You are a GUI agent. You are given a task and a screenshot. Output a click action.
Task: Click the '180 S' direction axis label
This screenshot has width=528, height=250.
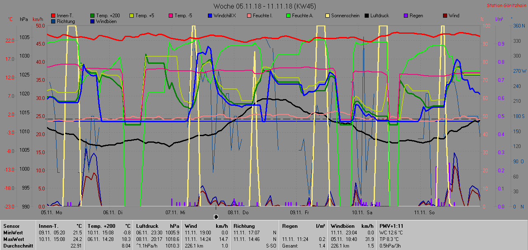tap(518, 116)
